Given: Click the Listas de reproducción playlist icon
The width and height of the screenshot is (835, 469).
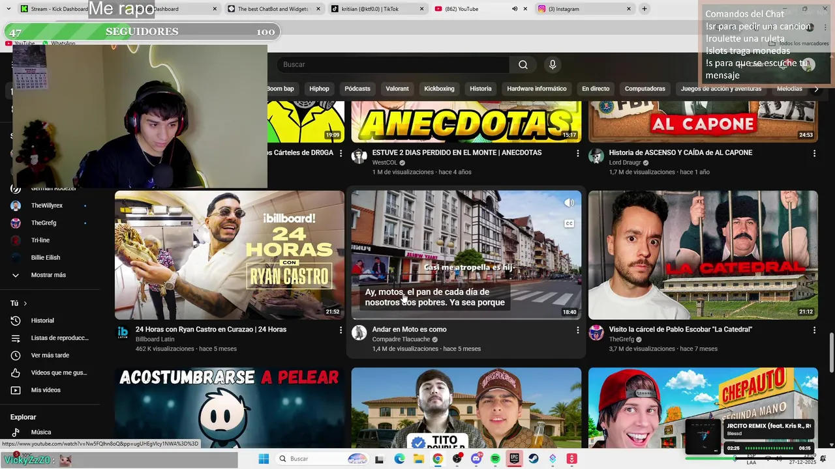Looking at the screenshot, I should 16,338.
